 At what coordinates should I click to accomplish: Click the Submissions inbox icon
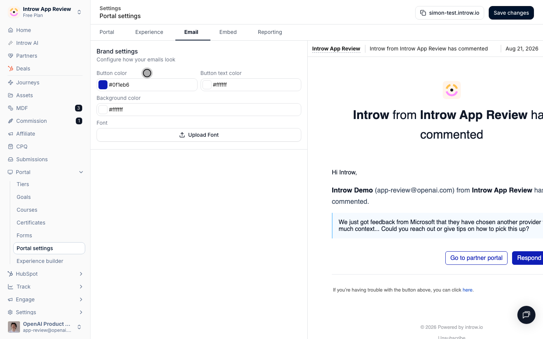coord(11,159)
